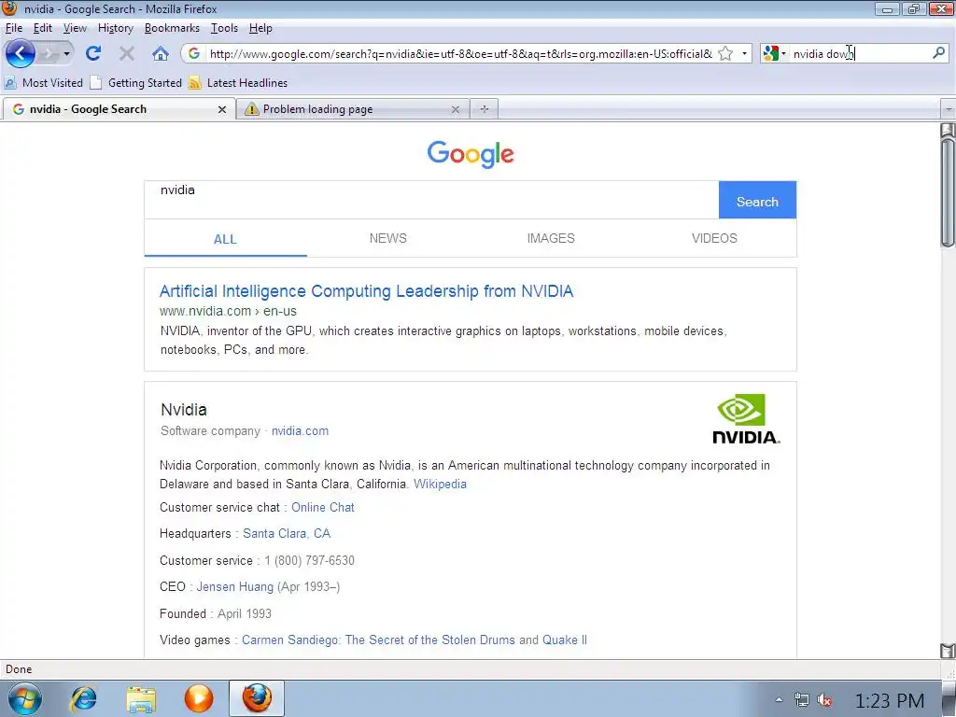Open the Windows Start menu
The height and width of the screenshot is (717, 956).
(x=25, y=698)
